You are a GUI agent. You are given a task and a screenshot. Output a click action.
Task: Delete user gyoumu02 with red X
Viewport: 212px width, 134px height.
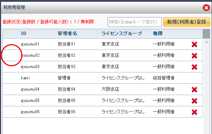click(194, 56)
